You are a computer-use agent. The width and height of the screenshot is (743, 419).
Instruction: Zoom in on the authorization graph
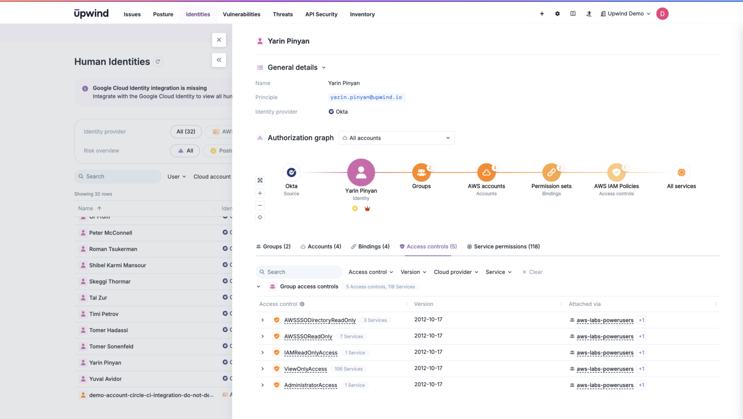(x=260, y=193)
